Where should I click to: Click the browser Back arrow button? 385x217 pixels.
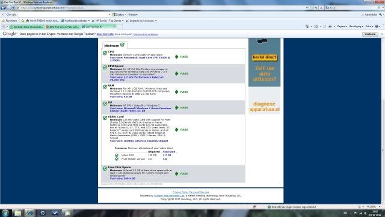tap(3, 8)
